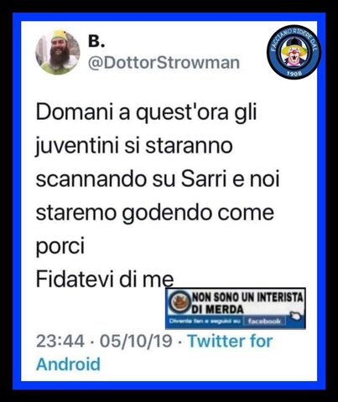Click the "NON SONO UN INTERISTA" banner title
Viewport: 338px width, 402px height.
(x=247, y=297)
